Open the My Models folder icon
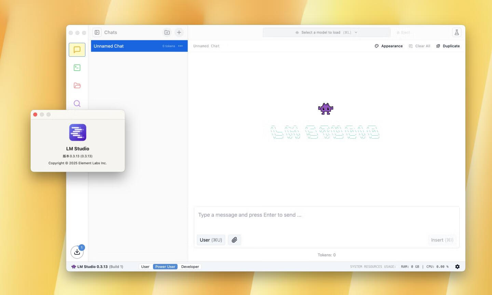 coord(77,85)
